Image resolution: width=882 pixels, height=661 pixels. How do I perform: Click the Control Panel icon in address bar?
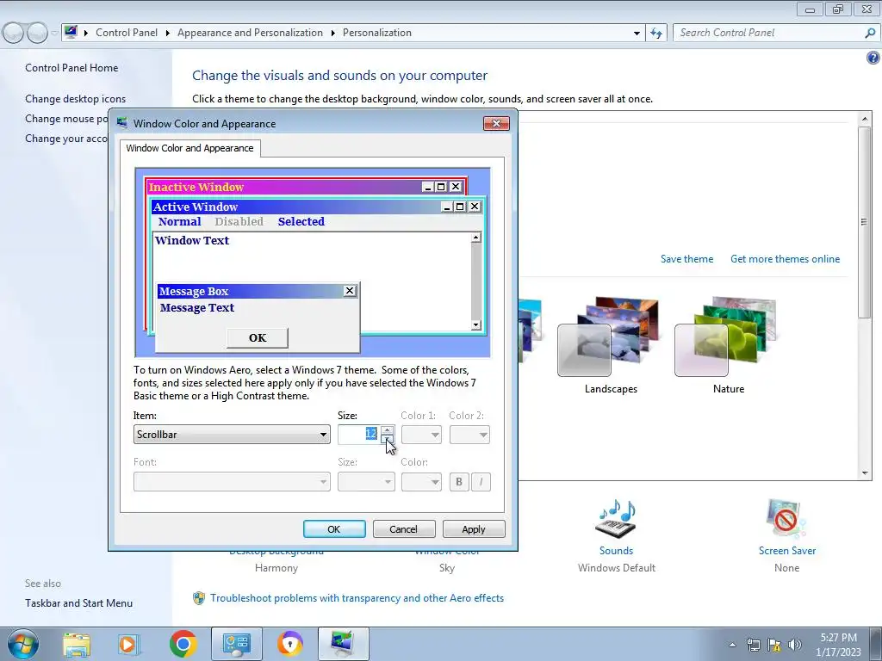coord(71,32)
